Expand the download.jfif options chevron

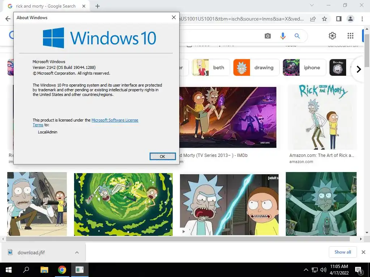77,252
